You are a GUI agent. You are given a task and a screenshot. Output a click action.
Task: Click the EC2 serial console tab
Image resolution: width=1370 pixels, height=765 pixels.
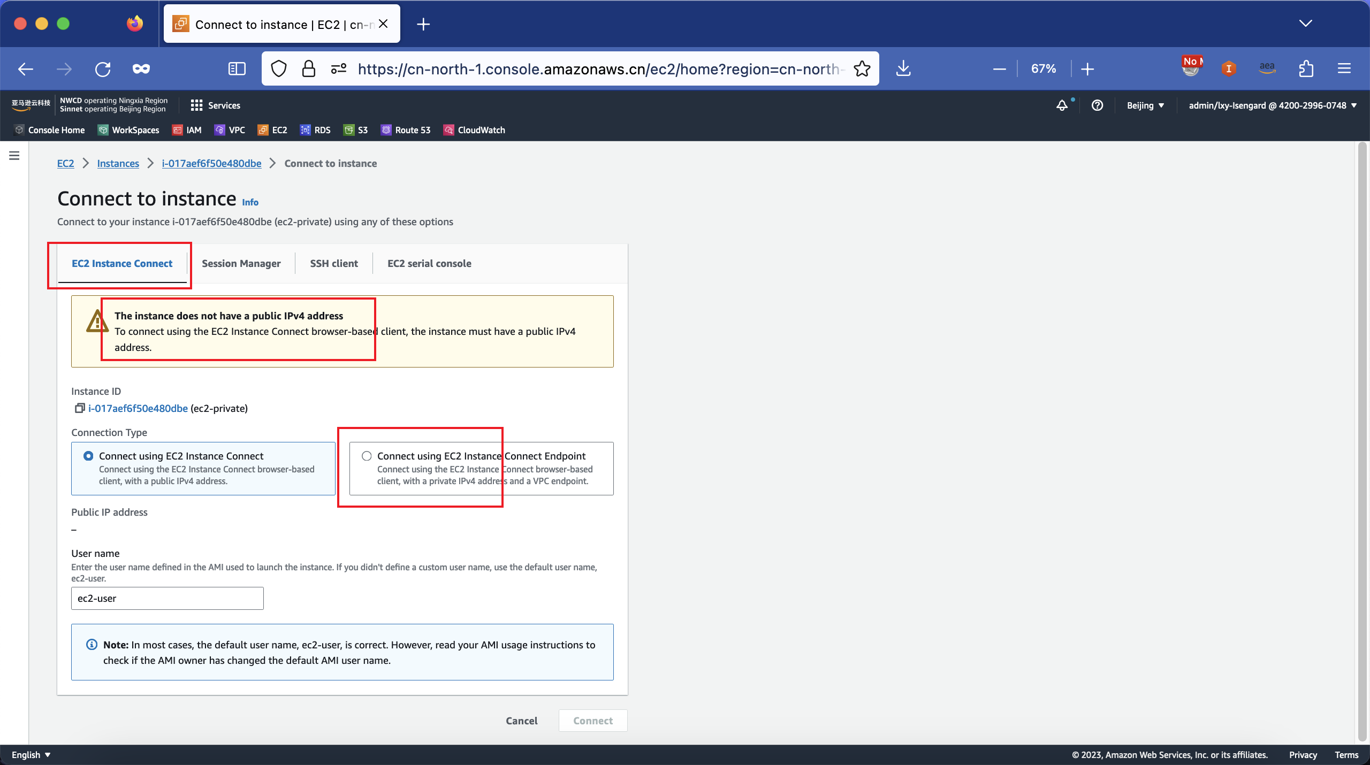[428, 263]
